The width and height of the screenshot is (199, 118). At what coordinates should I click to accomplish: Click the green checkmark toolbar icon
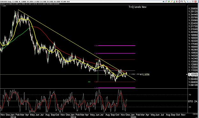coord(169,2)
